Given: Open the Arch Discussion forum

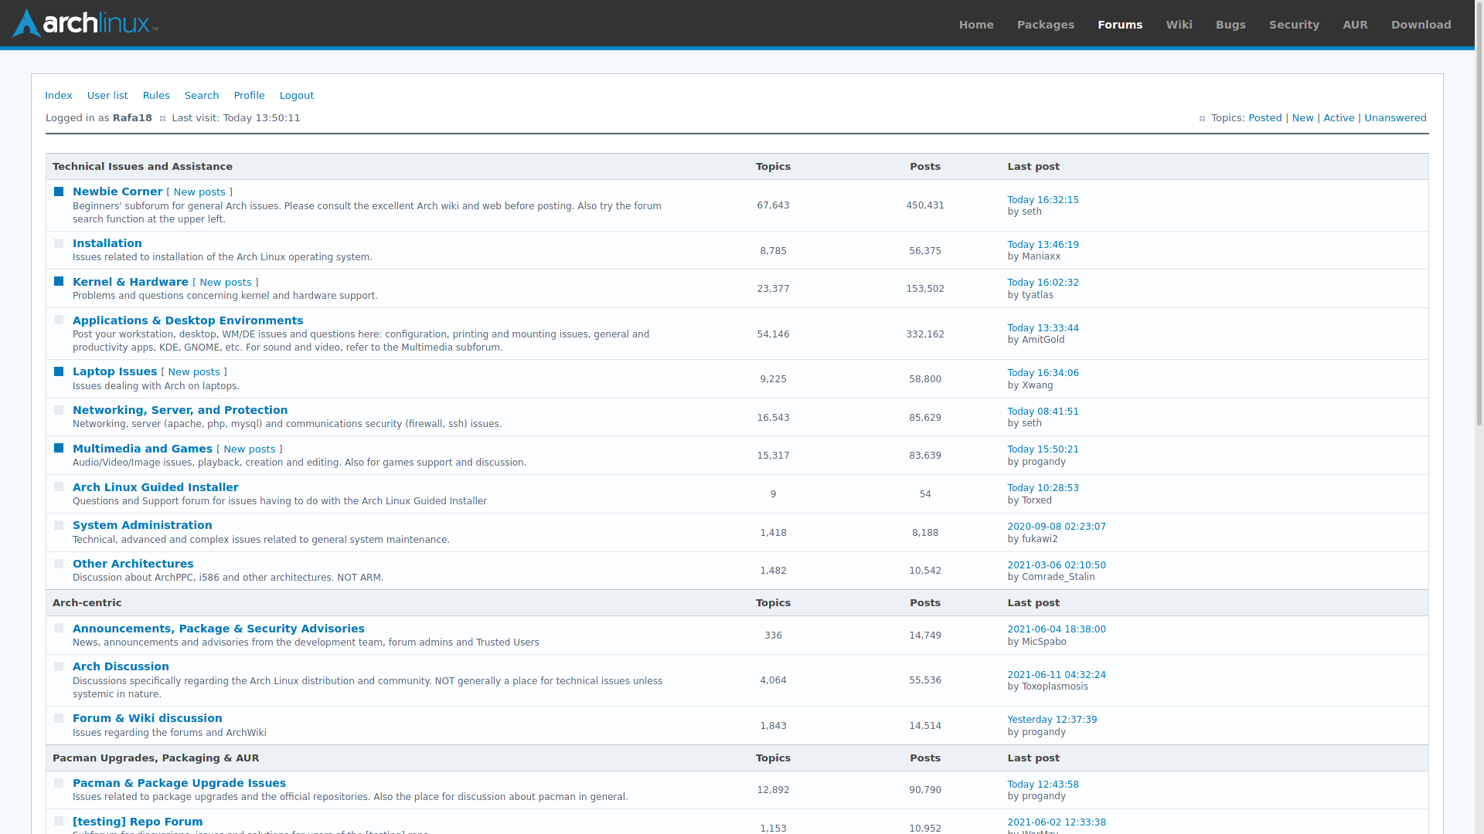Looking at the screenshot, I should tap(121, 666).
